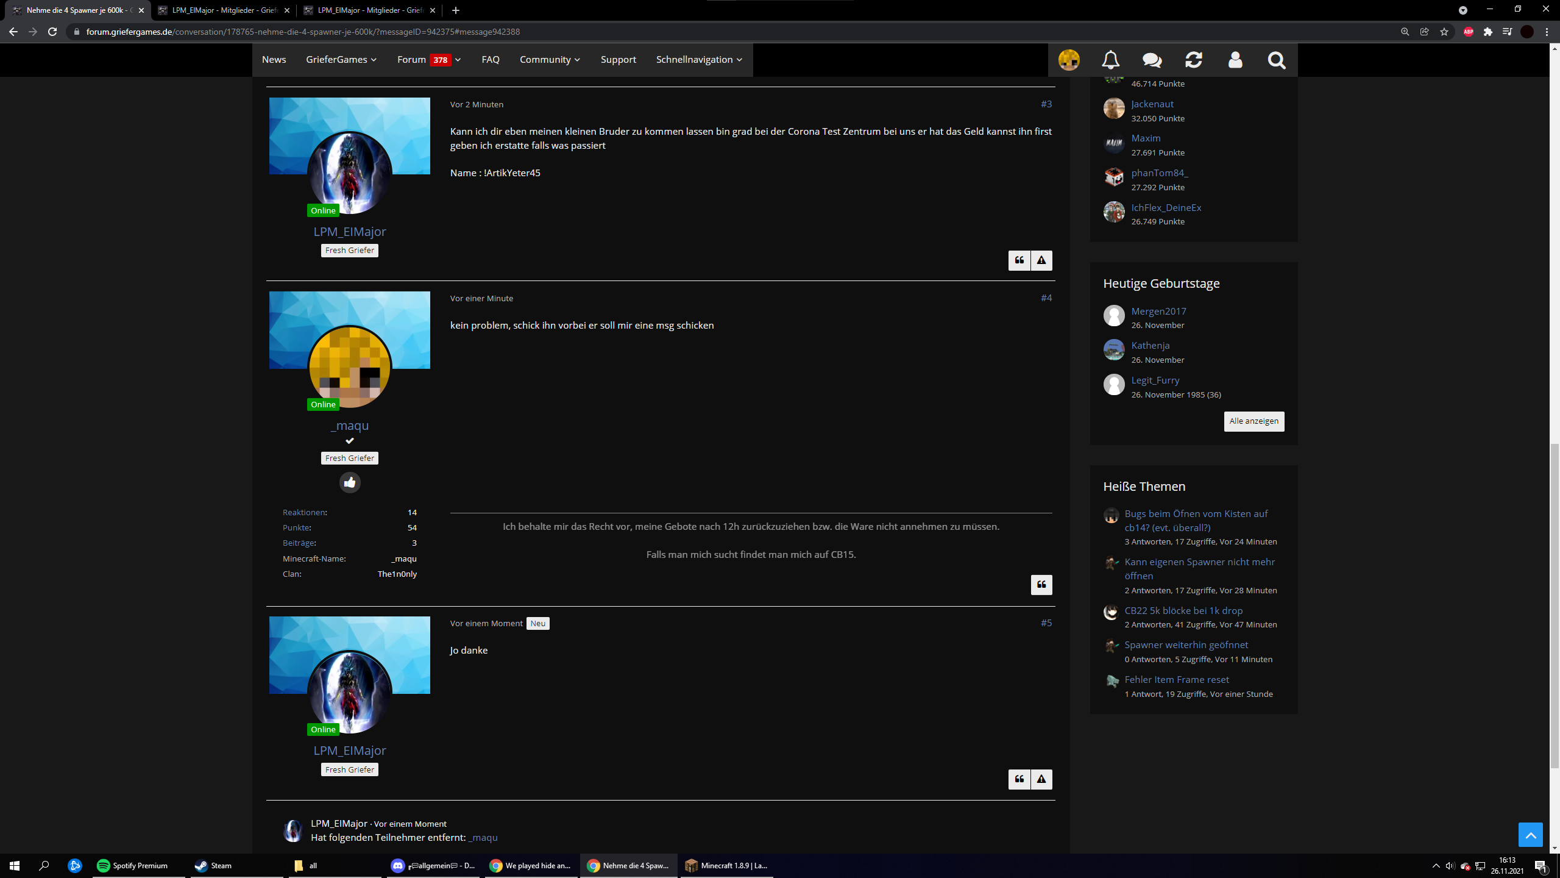The height and width of the screenshot is (878, 1560).
Task: Open Spotify Premium from the taskbar
Action: click(138, 866)
